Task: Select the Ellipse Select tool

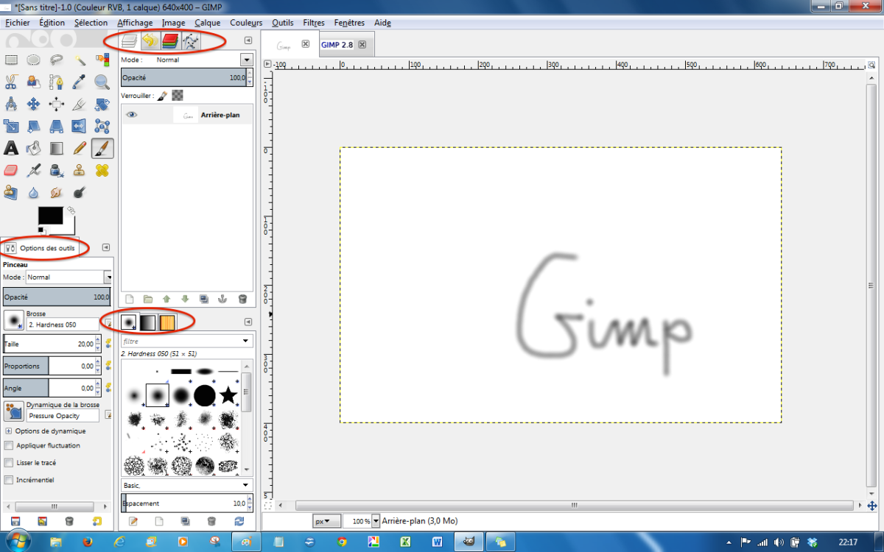Action: coord(34,60)
